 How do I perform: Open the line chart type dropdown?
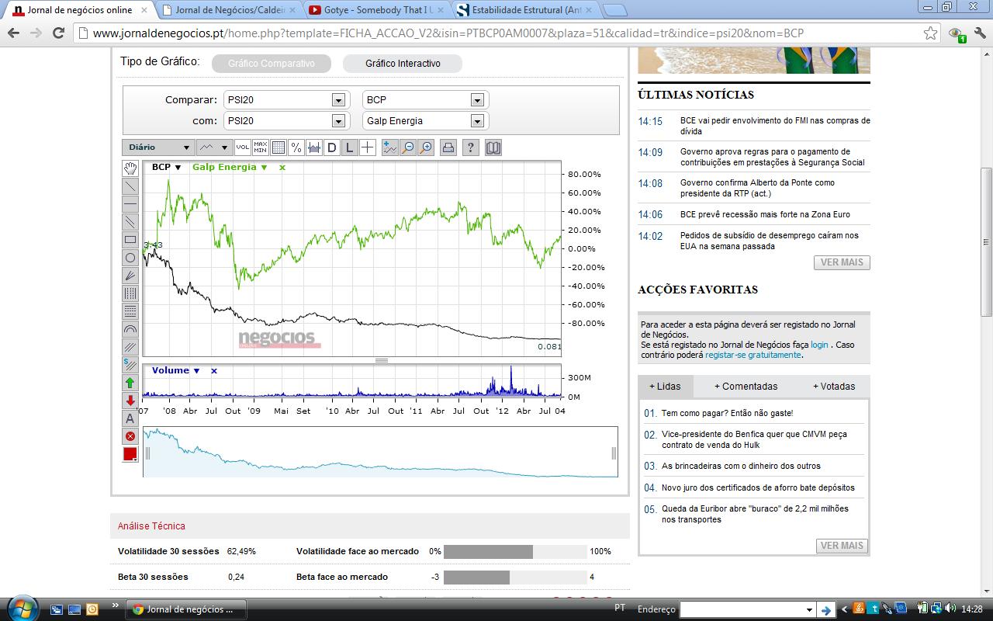(x=214, y=147)
